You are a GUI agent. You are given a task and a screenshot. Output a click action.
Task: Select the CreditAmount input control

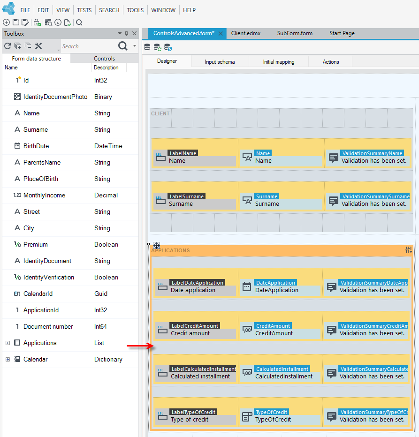[280, 330]
